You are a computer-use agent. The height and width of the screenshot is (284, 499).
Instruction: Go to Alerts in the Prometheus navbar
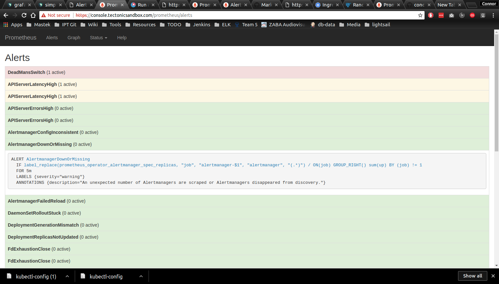tap(52, 38)
